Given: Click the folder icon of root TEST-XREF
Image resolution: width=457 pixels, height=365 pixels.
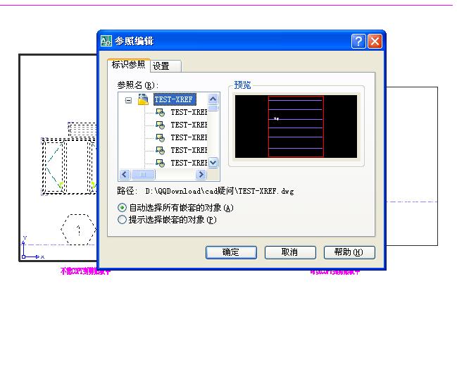Looking at the screenshot, I should point(143,99).
